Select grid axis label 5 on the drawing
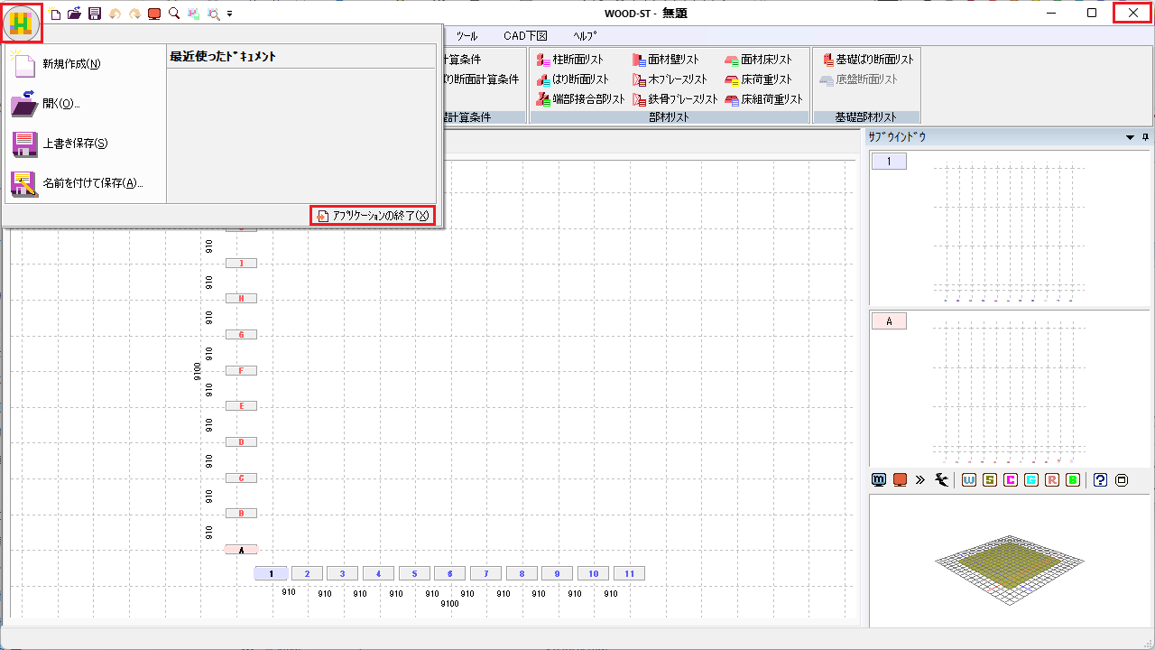 pyautogui.click(x=414, y=573)
